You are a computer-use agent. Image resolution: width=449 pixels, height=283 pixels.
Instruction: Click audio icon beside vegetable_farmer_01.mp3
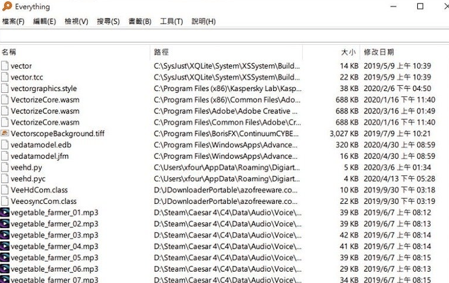[5, 213]
